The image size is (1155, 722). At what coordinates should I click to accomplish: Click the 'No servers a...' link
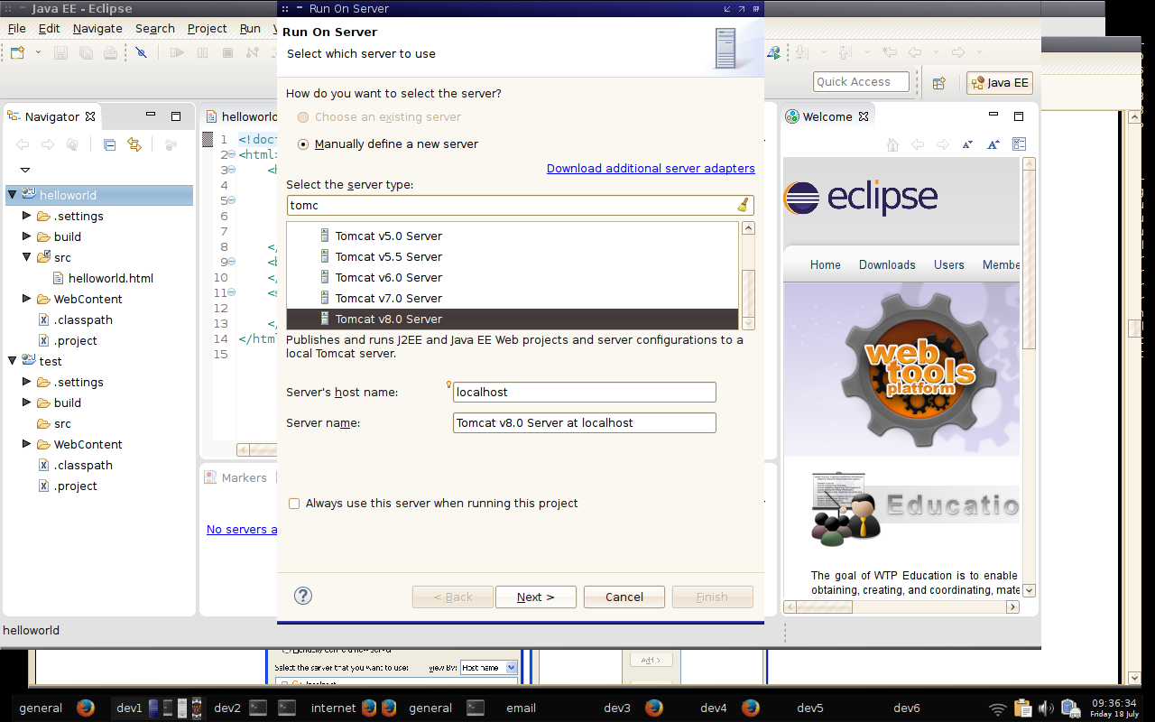(242, 530)
